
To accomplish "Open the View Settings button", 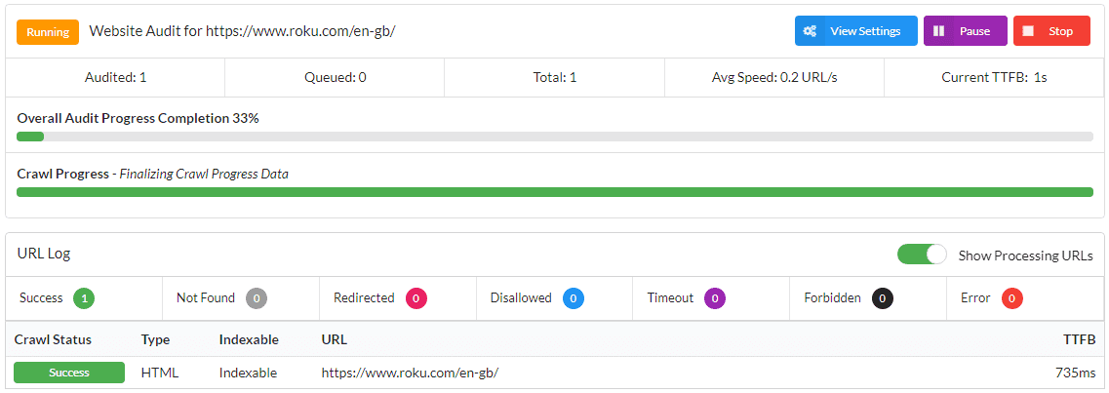I will pyautogui.click(x=855, y=31).
